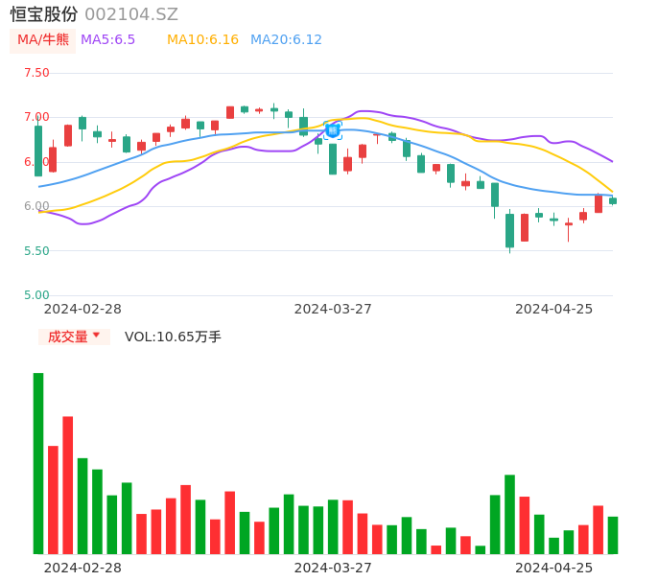The width and height of the screenshot is (658, 581).
Task: Click the last red volume bar on the right
Action: coord(598,529)
